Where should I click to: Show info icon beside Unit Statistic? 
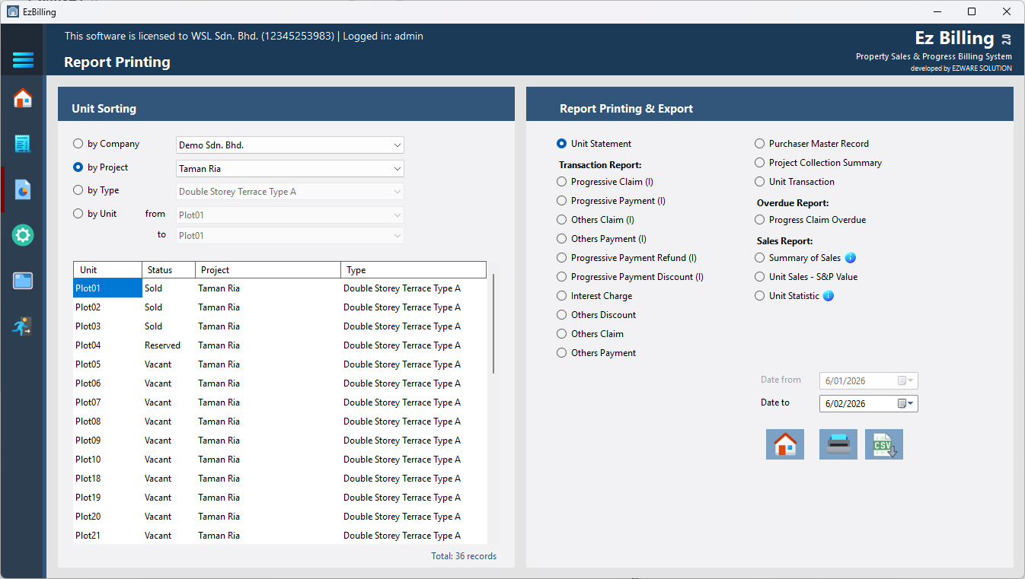point(829,296)
